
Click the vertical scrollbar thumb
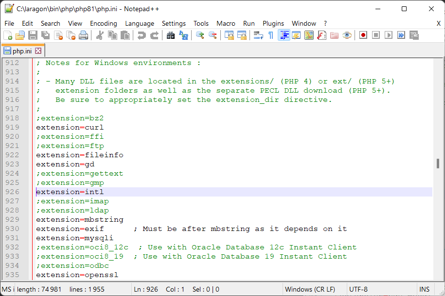438,164
